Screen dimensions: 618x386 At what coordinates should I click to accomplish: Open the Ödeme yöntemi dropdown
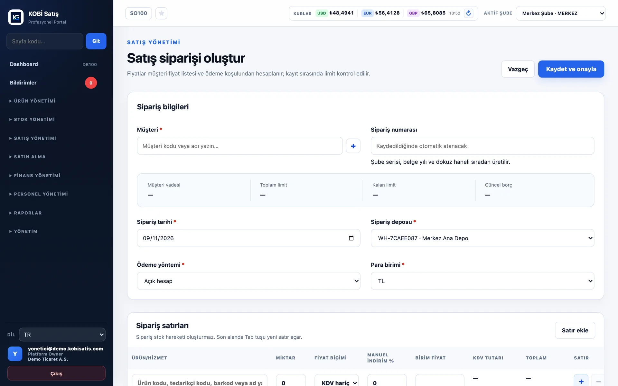(x=248, y=281)
